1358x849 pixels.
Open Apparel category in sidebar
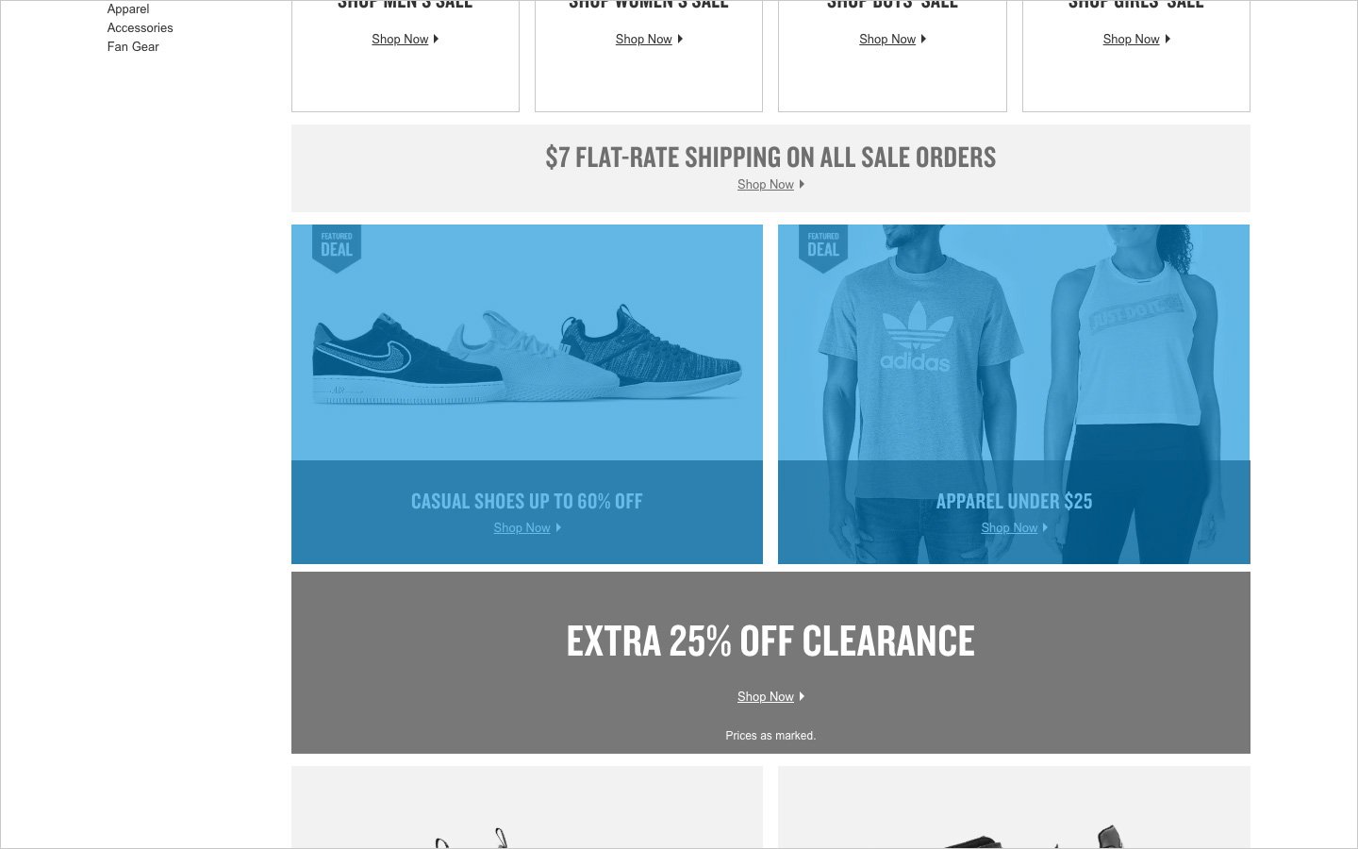128,9
